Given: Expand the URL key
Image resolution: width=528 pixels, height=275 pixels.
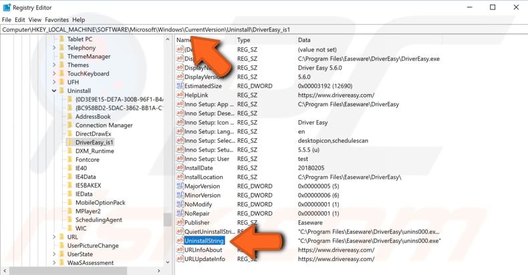Looking at the screenshot, I should (x=54, y=237).
